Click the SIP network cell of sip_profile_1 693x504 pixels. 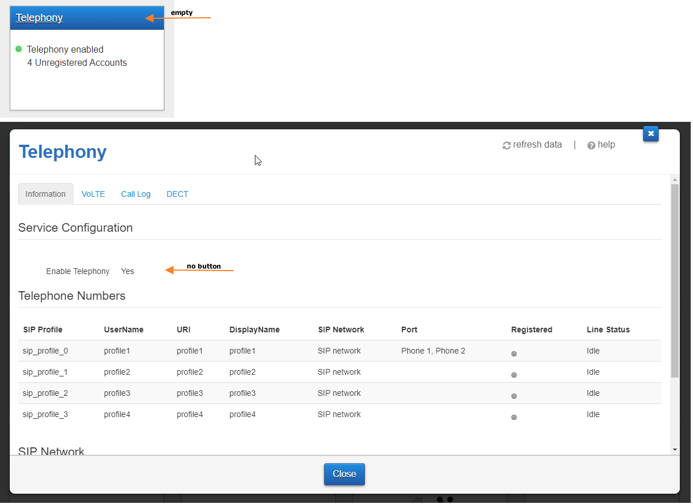pos(340,372)
